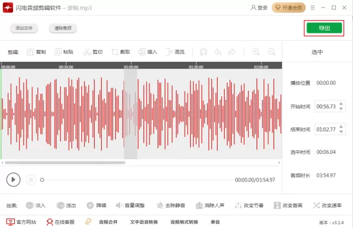The height and width of the screenshot is (228, 353).
Task: Click the 00:30.00 timeline ruler marker
Action: coord(66,67)
